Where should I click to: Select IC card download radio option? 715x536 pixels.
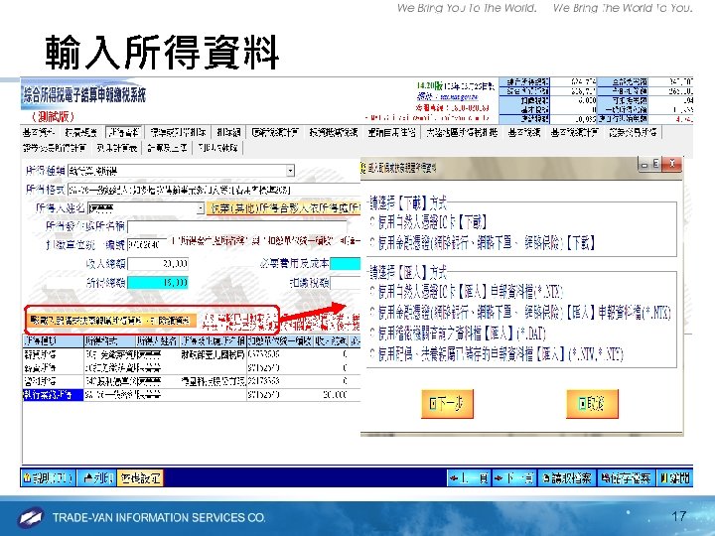pos(373,222)
